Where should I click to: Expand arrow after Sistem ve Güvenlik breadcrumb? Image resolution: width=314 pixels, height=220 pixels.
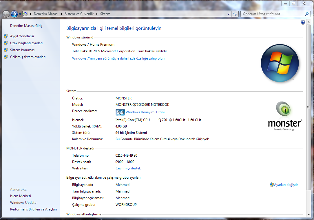(97, 14)
